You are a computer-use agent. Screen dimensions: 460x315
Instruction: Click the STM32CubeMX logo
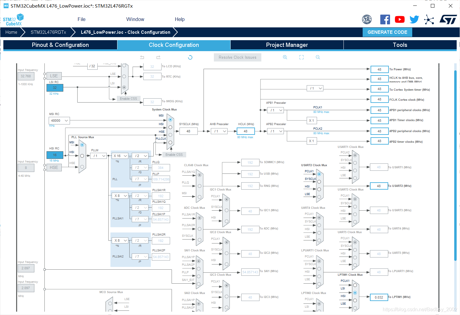point(13,20)
